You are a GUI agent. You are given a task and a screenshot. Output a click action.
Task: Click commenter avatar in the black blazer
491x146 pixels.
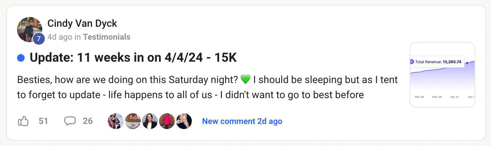[x=150, y=121]
